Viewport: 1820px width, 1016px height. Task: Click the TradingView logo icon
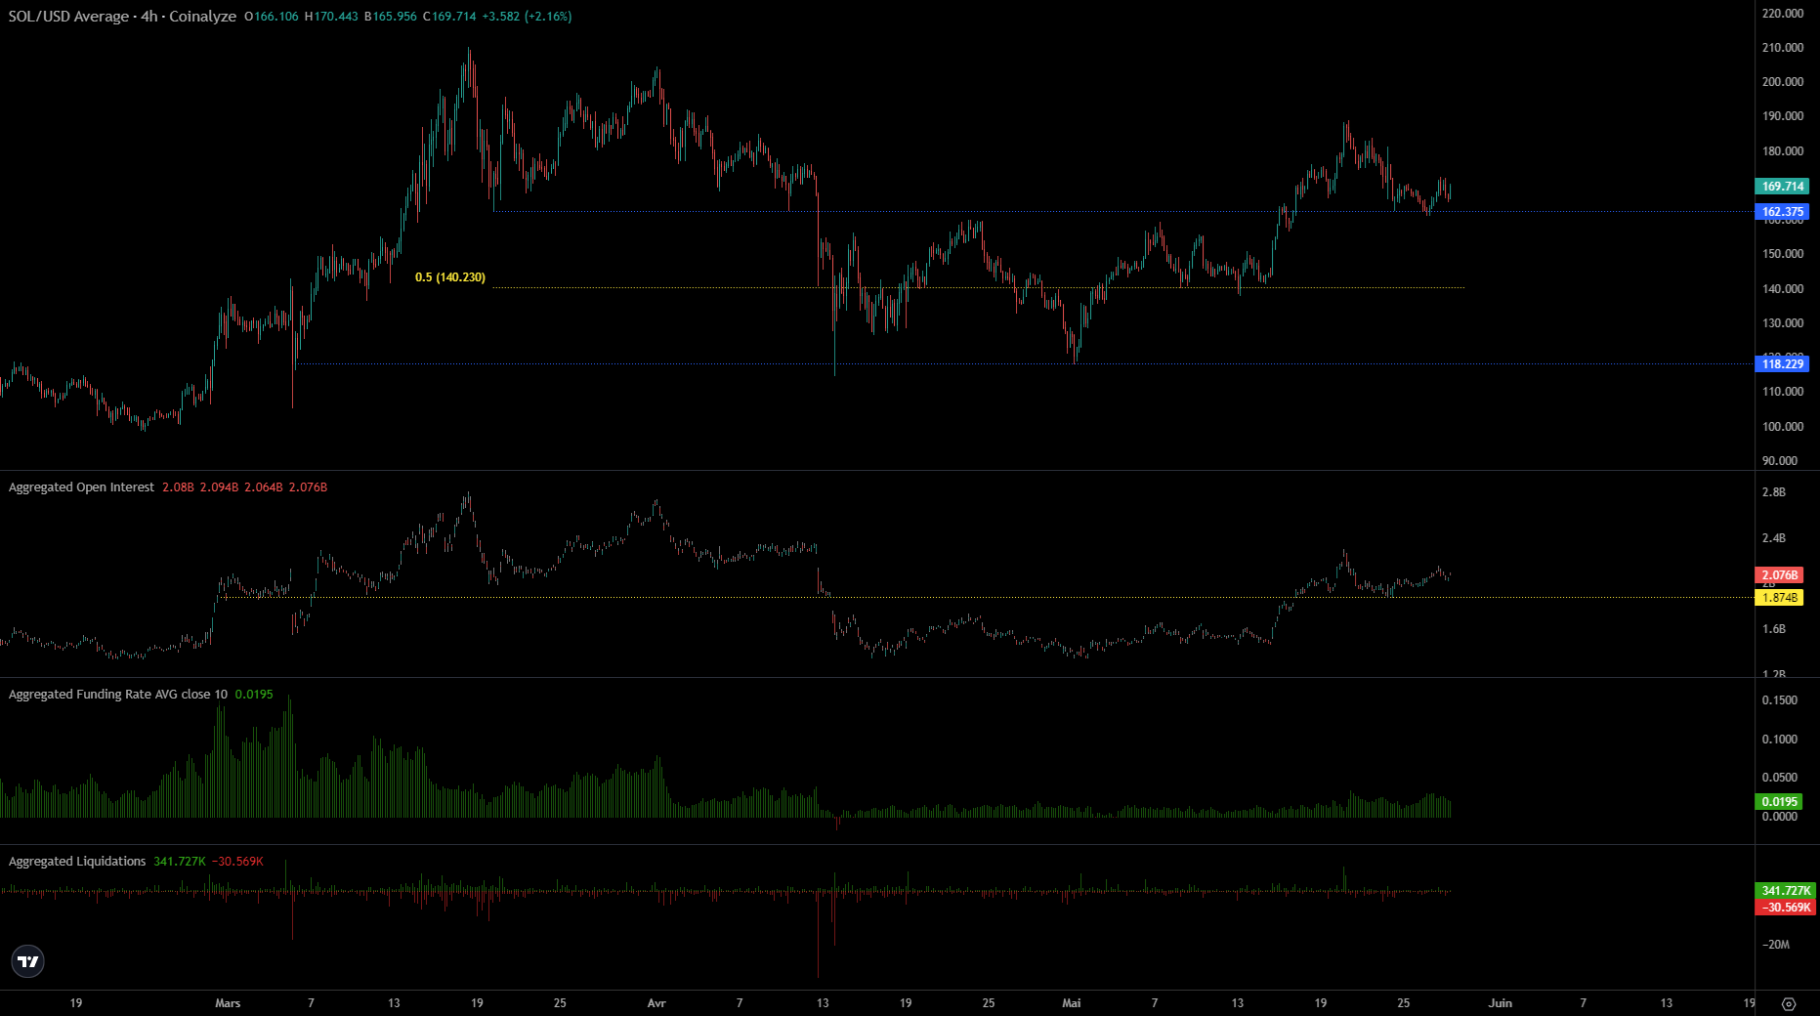pyautogui.click(x=28, y=961)
